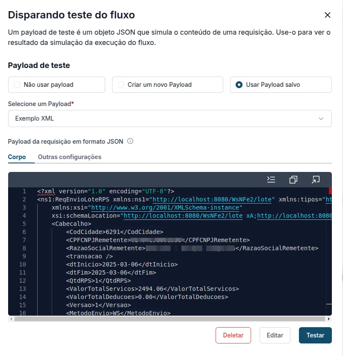Click the dtFim 2025-03-06 line
Image resolution: width=343 pixels, height=355 pixels.
[111, 272]
